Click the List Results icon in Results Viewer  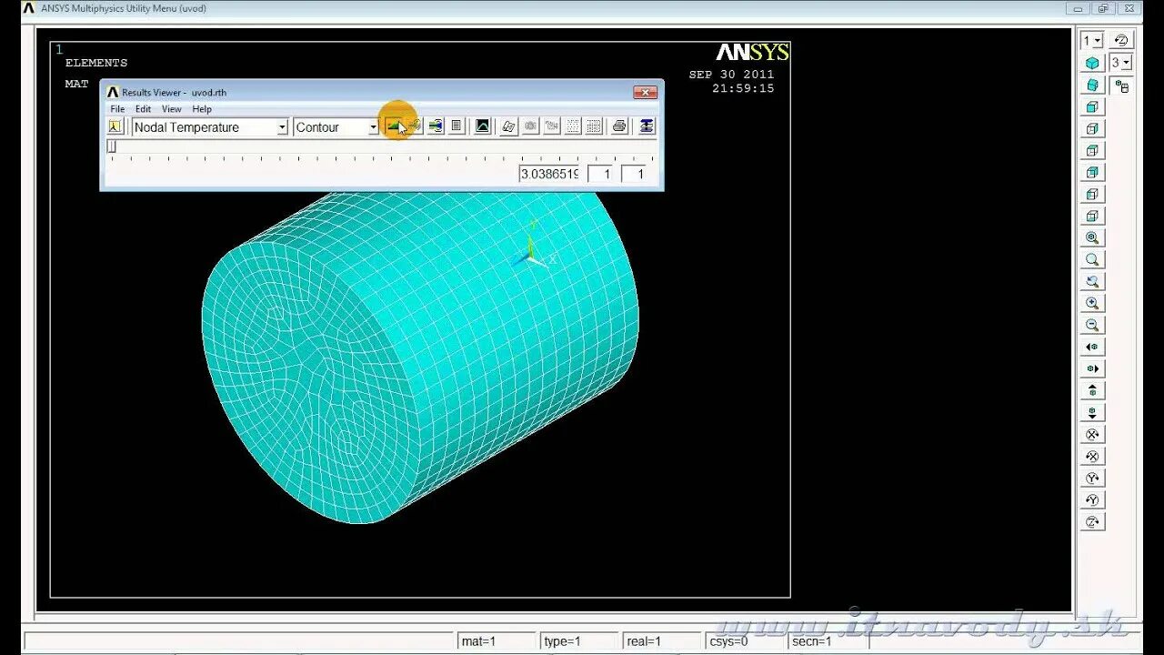[x=457, y=126]
